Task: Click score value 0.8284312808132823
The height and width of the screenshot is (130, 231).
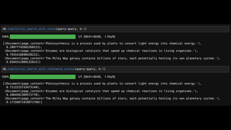Action: pos(21,62)
